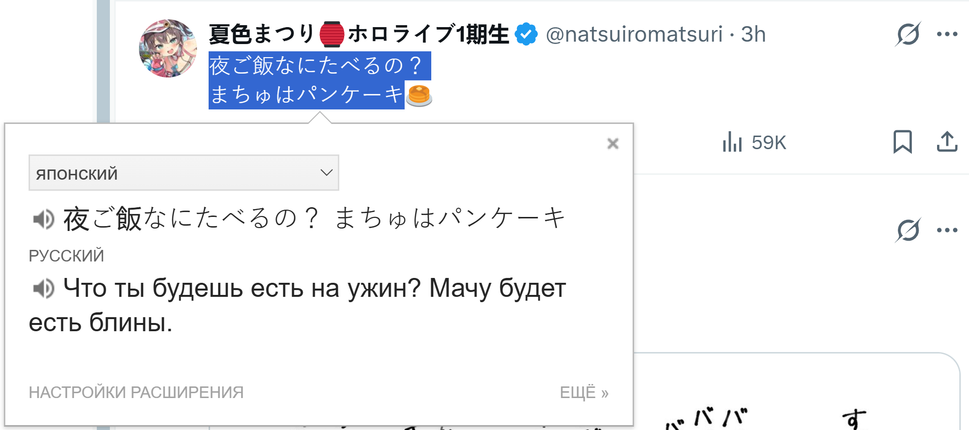Viewport: 969px width, 430px height.
Task: Share the tweet via upload icon
Action: click(x=947, y=142)
